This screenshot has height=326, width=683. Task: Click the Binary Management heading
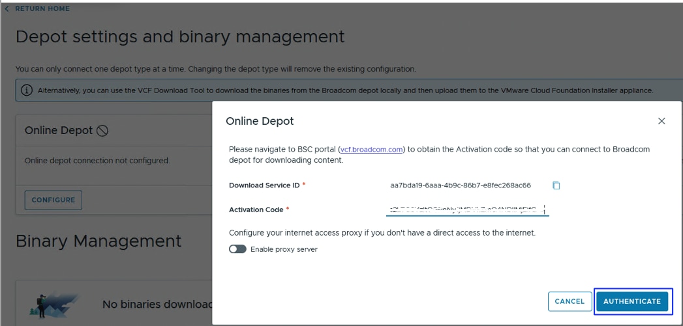pyautogui.click(x=99, y=241)
